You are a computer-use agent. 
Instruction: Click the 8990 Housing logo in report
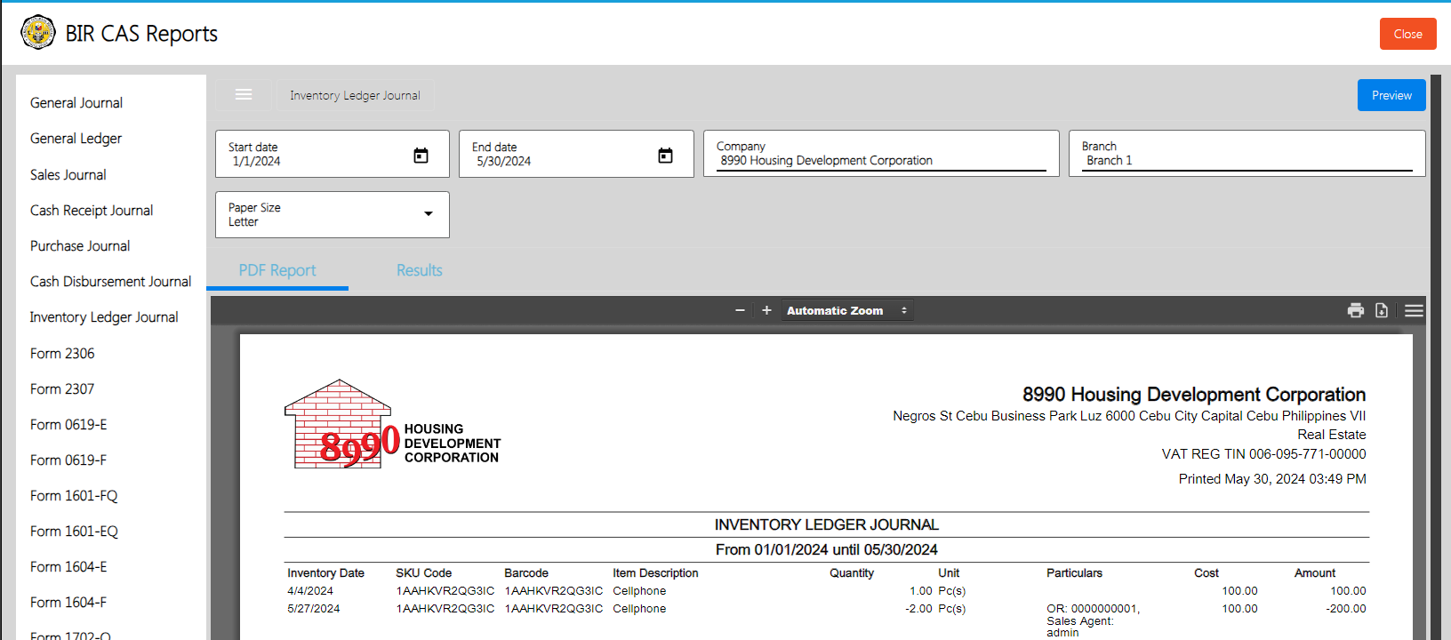coord(392,425)
